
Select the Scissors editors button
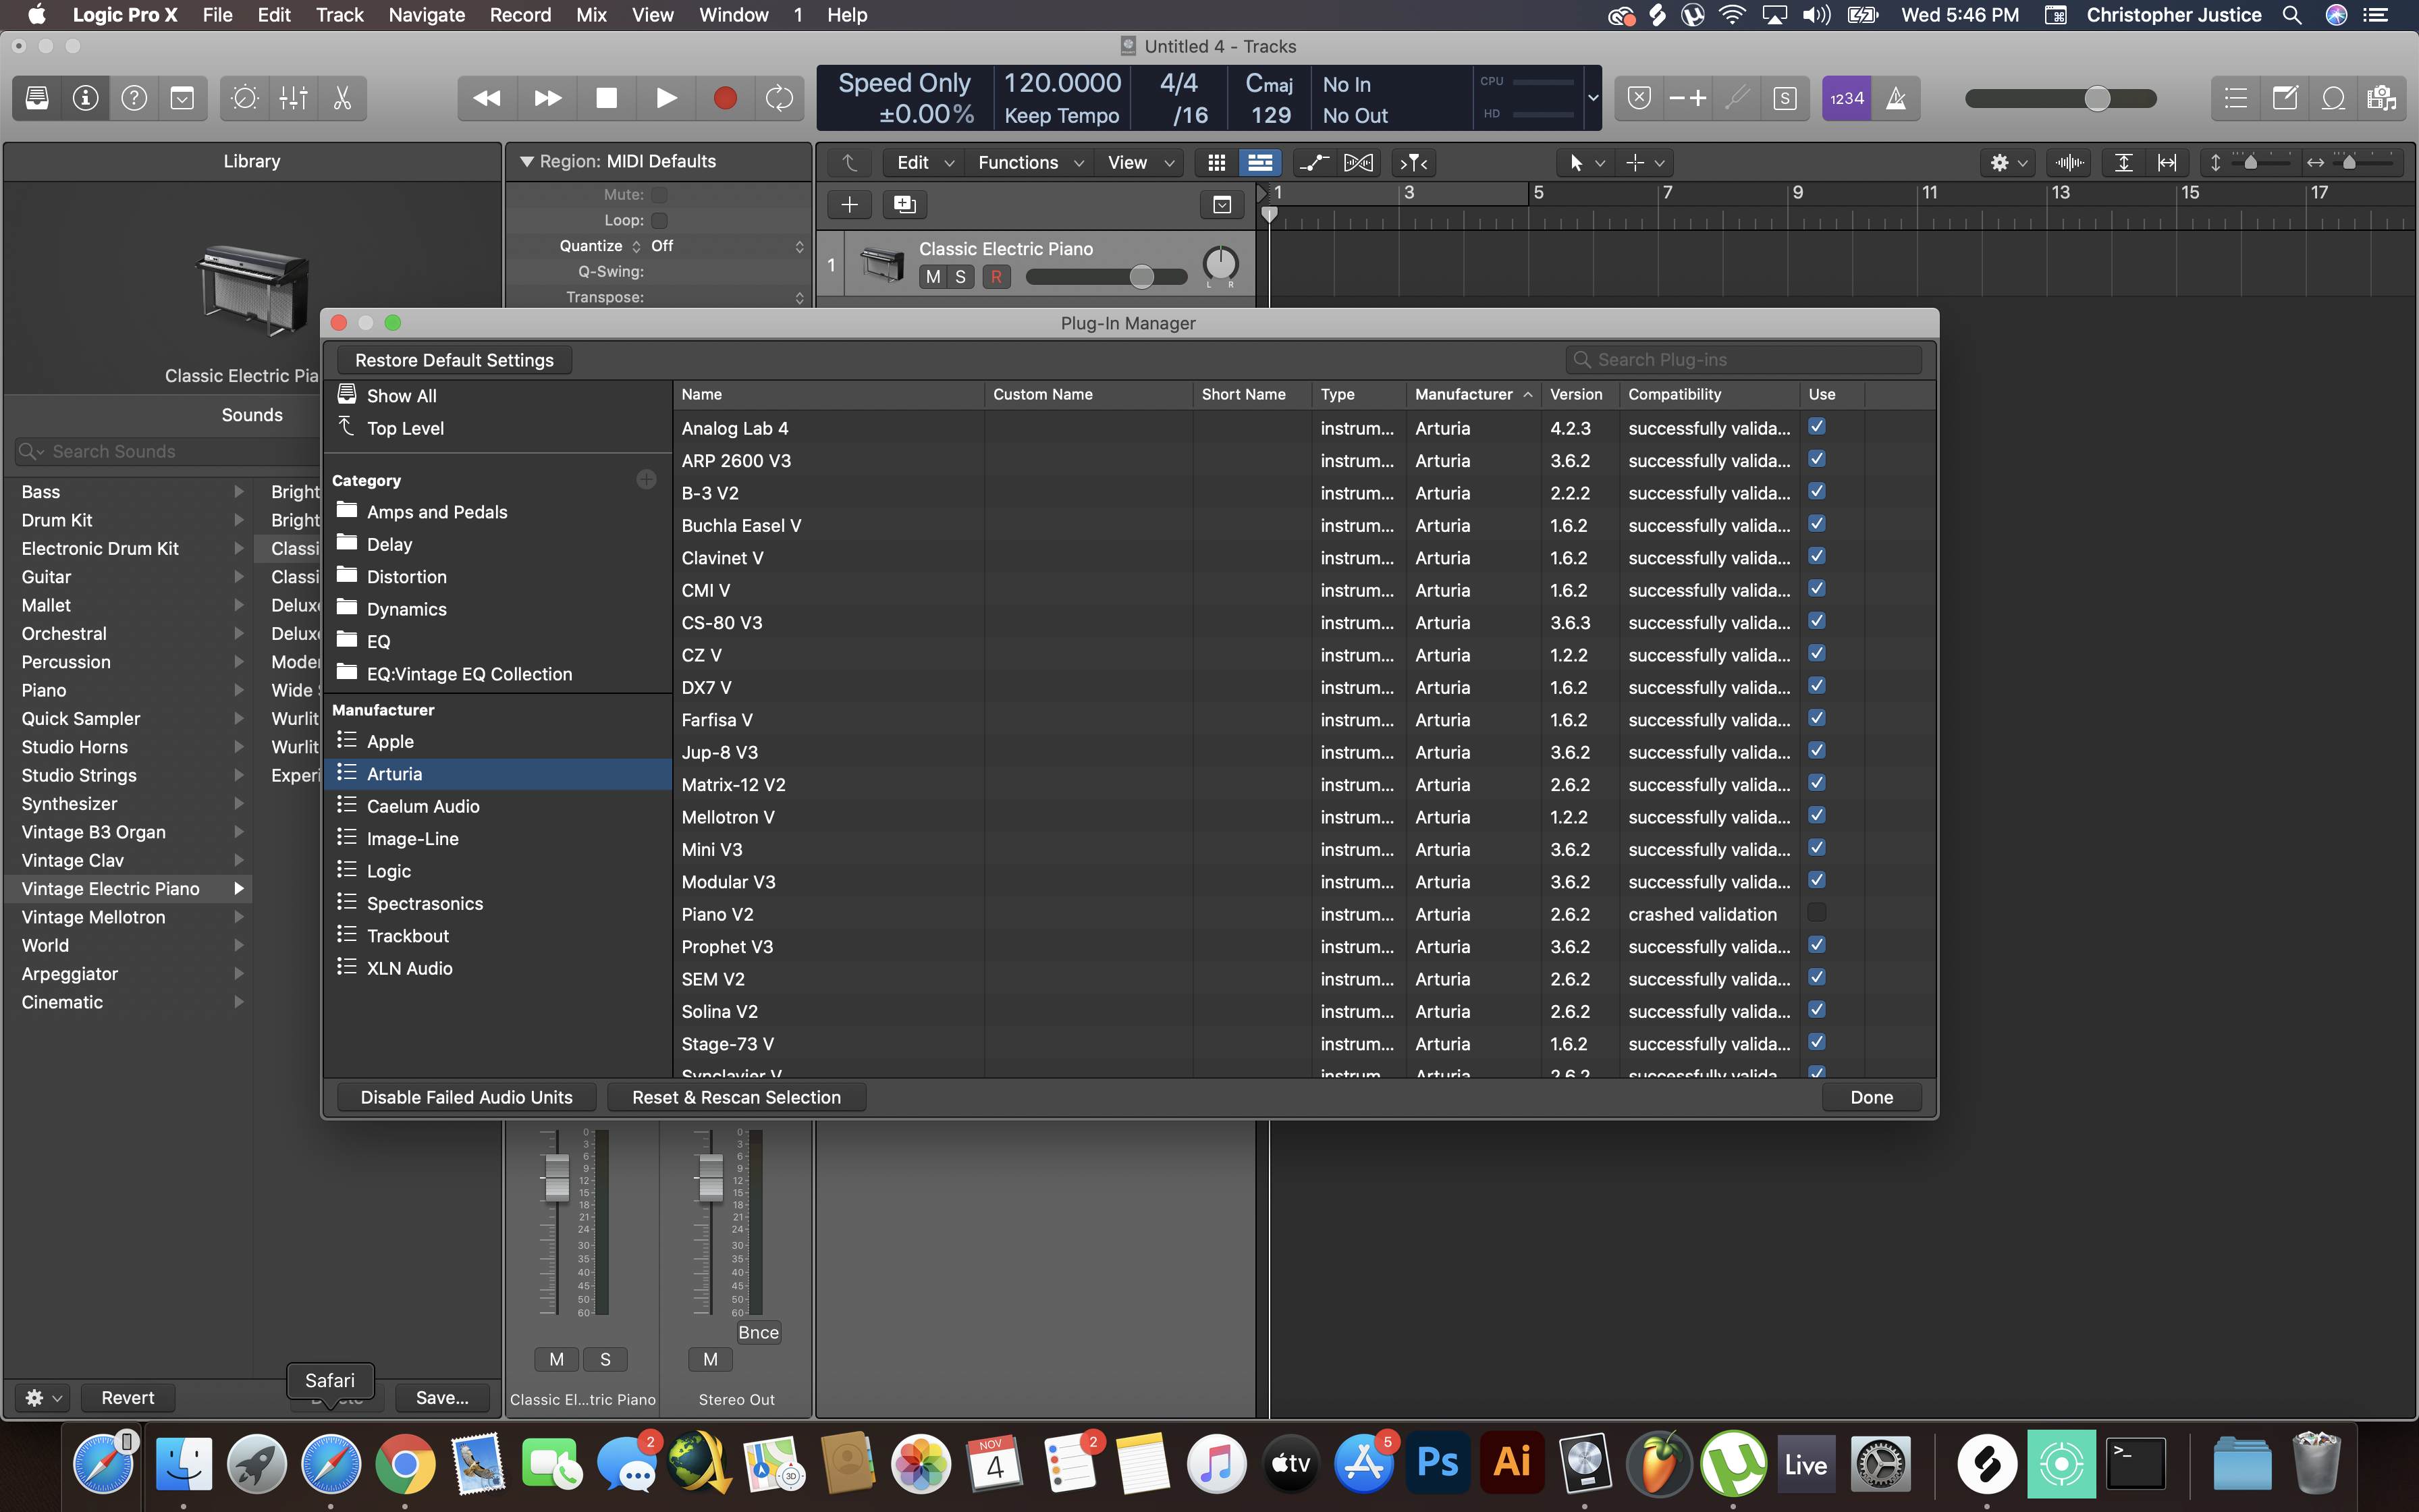click(x=342, y=98)
